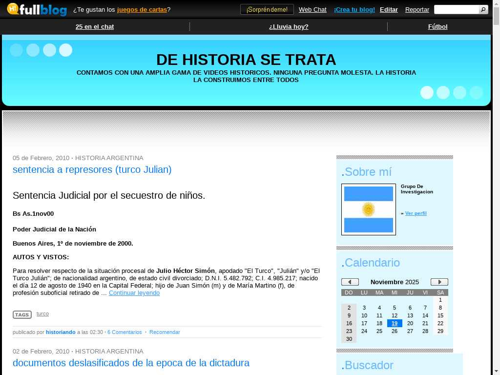Select day 19 in the calendar
This screenshot has width=500, height=375.
tap(394, 323)
